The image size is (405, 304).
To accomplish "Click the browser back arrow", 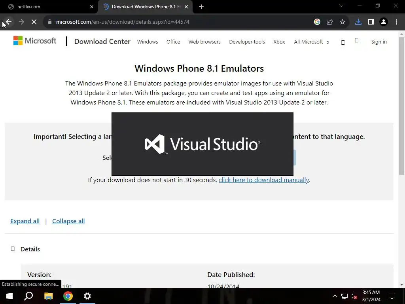I will tap(9, 22).
